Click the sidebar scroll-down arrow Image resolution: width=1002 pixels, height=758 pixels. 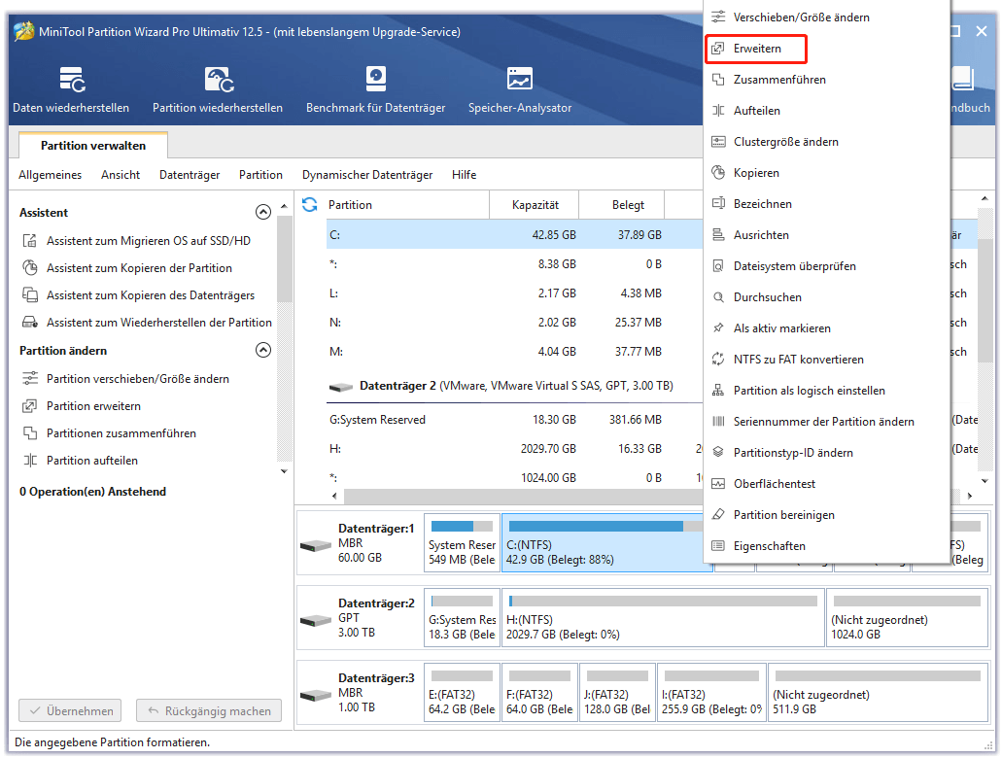tap(285, 471)
